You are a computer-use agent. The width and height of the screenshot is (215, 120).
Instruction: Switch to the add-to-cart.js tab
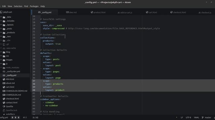click(x=125, y=12)
